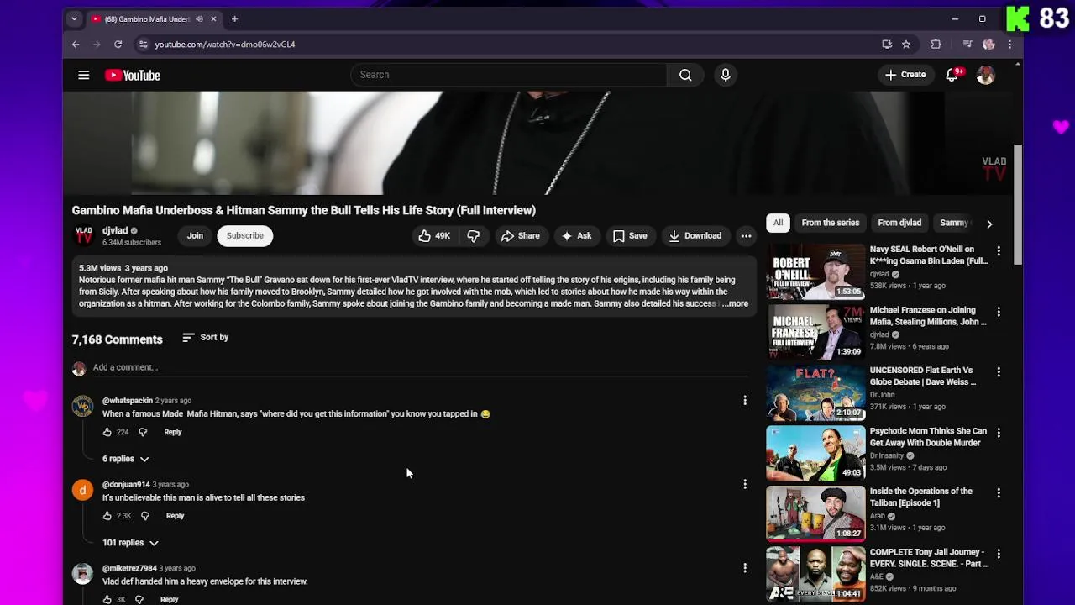1075x605 pixels.
Task: Open Robert O'Neill video thumbnail
Action: point(815,271)
